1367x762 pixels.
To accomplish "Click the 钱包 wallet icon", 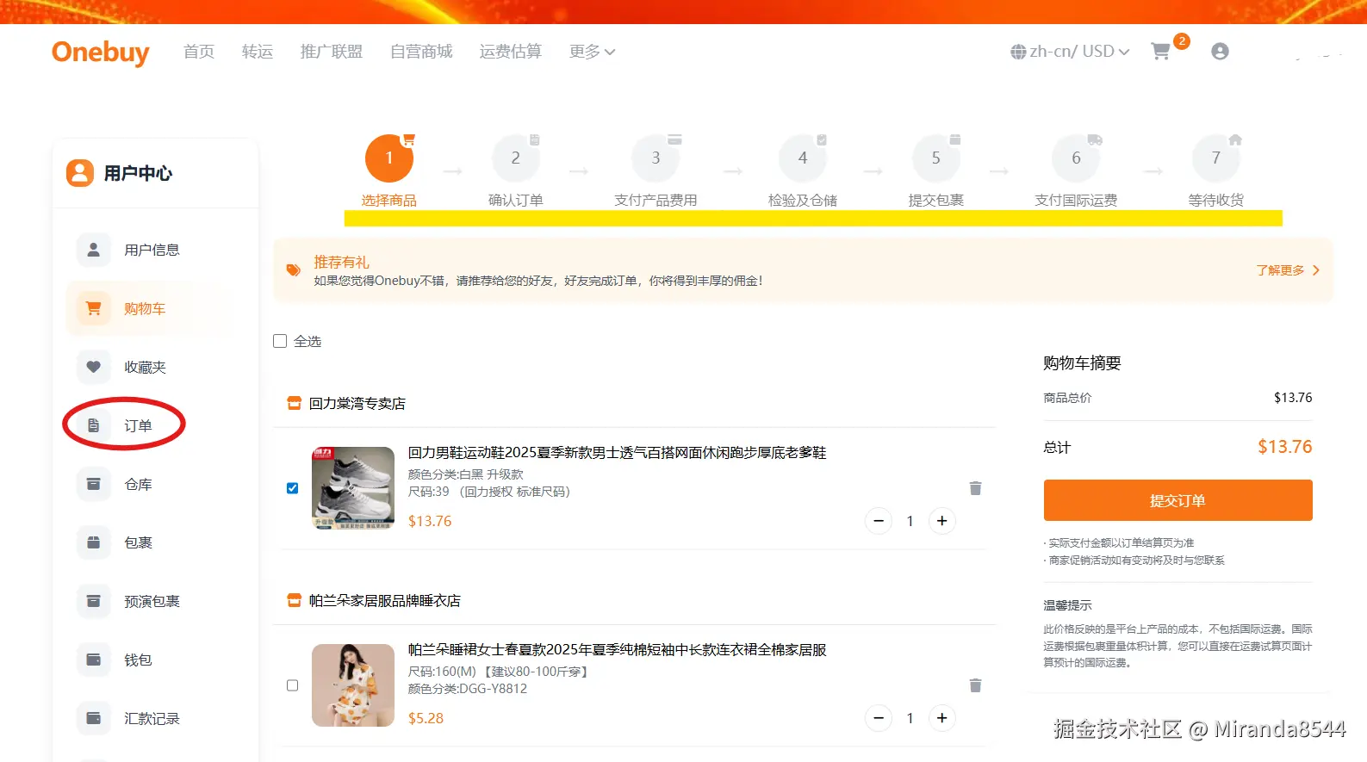I will pos(94,660).
